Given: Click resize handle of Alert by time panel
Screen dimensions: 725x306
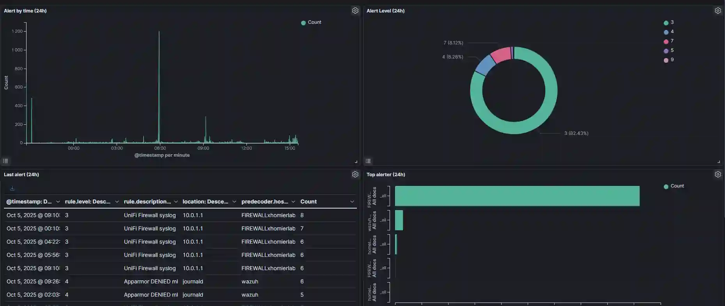Looking at the screenshot, I should tap(356, 161).
